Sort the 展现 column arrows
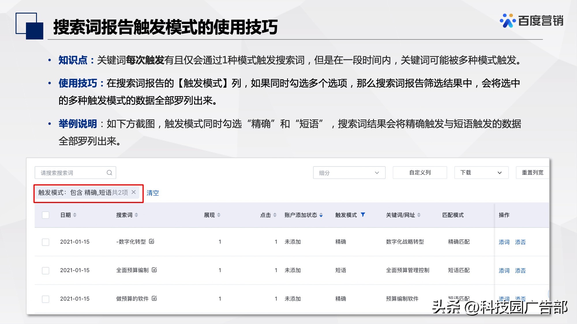Viewport: 577px width, 324px height. 219,215
